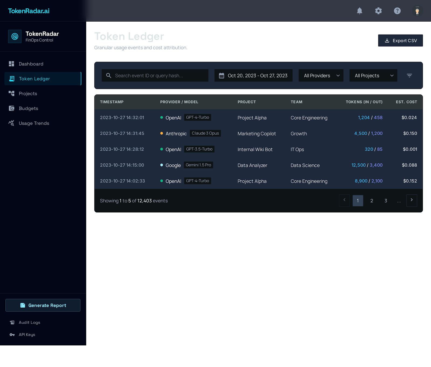431x367 pixels.
Task: Click the Growth team cell
Action: point(299,134)
